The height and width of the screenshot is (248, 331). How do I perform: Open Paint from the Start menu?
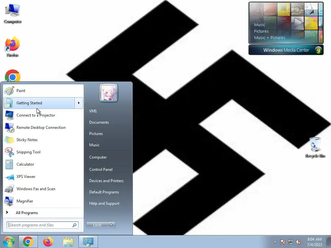click(x=43, y=91)
